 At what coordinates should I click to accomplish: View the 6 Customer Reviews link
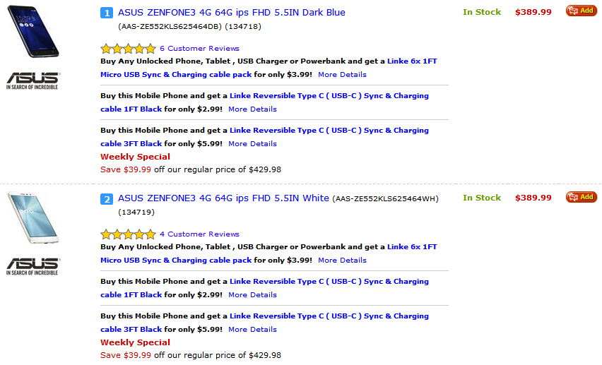tap(199, 48)
